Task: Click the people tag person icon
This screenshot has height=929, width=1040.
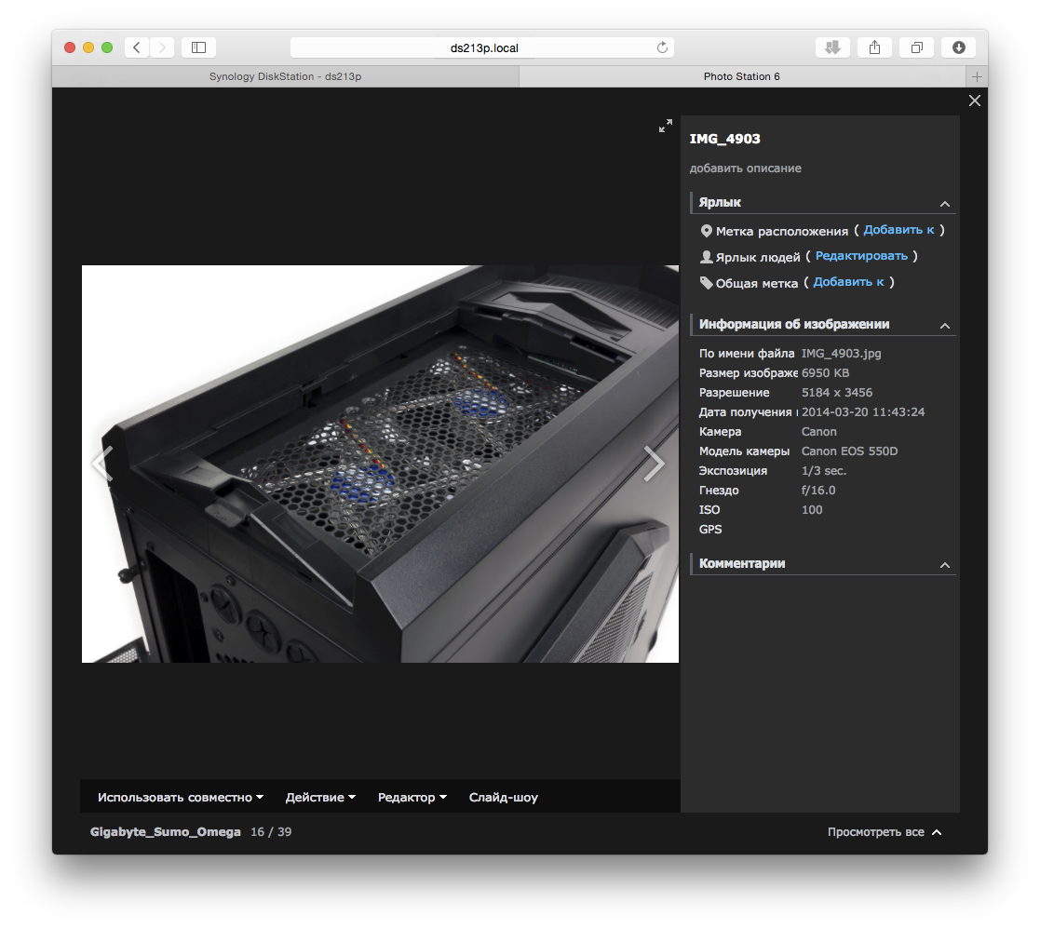Action: click(x=707, y=257)
